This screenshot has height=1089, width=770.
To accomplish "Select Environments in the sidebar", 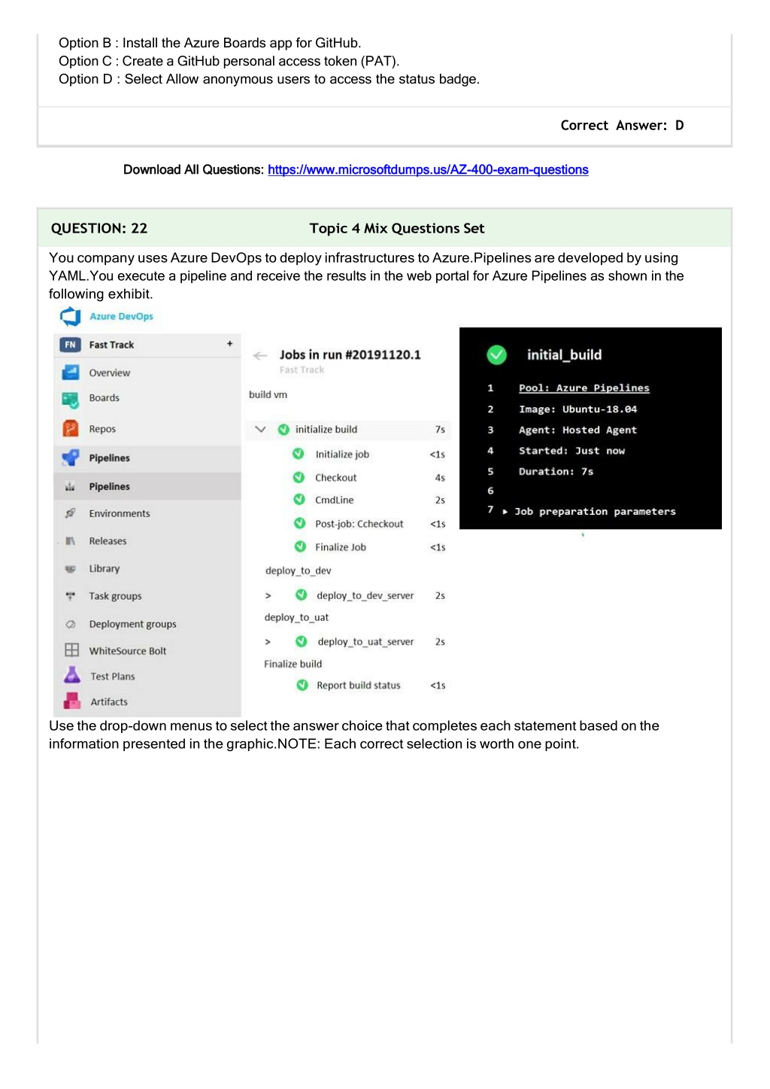I will 120,513.
